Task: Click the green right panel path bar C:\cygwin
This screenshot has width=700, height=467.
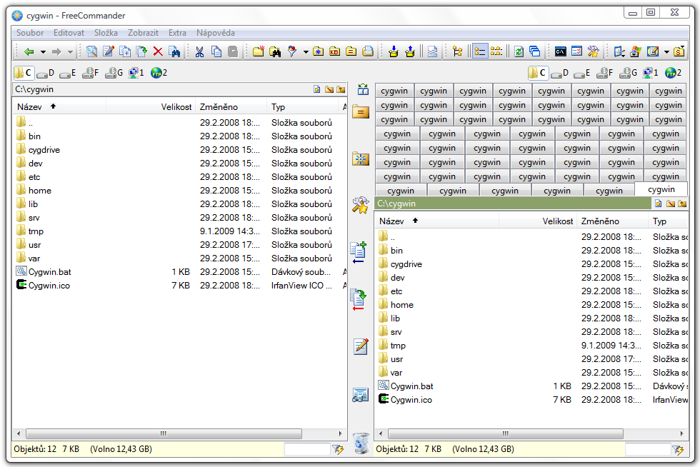Action: pyautogui.click(x=513, y=204)
